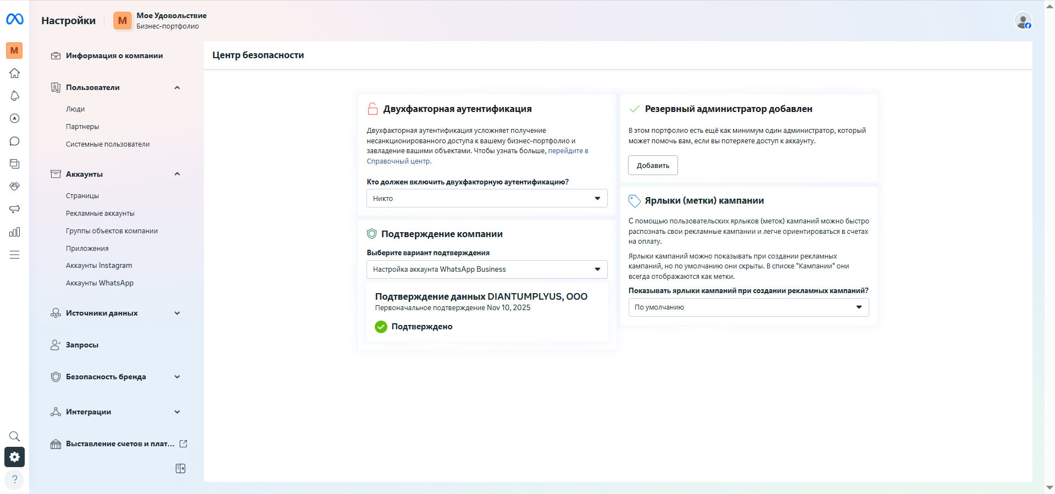
Task: Open Люди under Пользователи
Action: coord(75,109)
